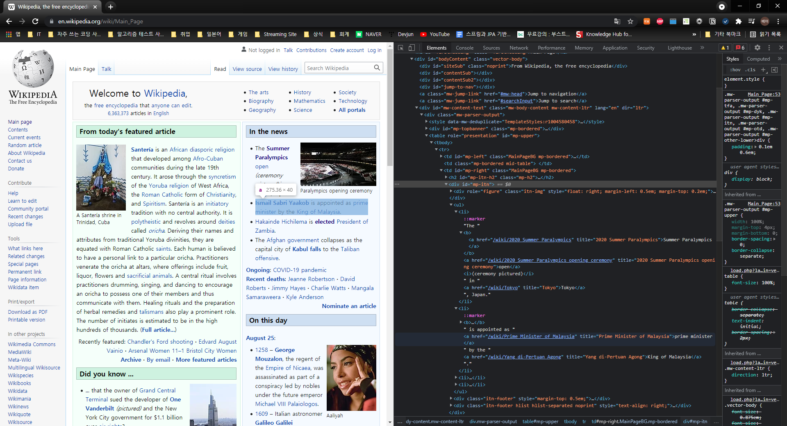Open the Extensions puzzle piece menu

pyautogui.click(x=739, y=21)
